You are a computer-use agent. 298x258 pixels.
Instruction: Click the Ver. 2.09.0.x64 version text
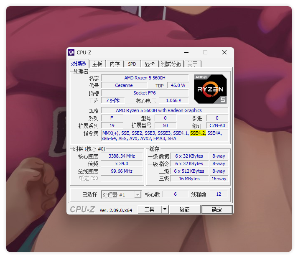(116, 210)
